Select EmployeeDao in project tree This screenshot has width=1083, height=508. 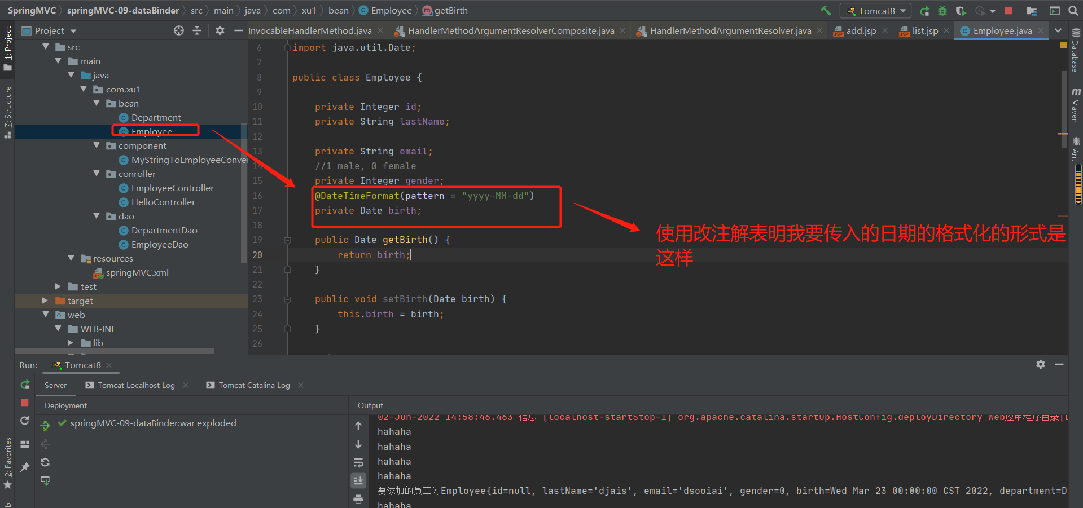[x=160, y=244]
